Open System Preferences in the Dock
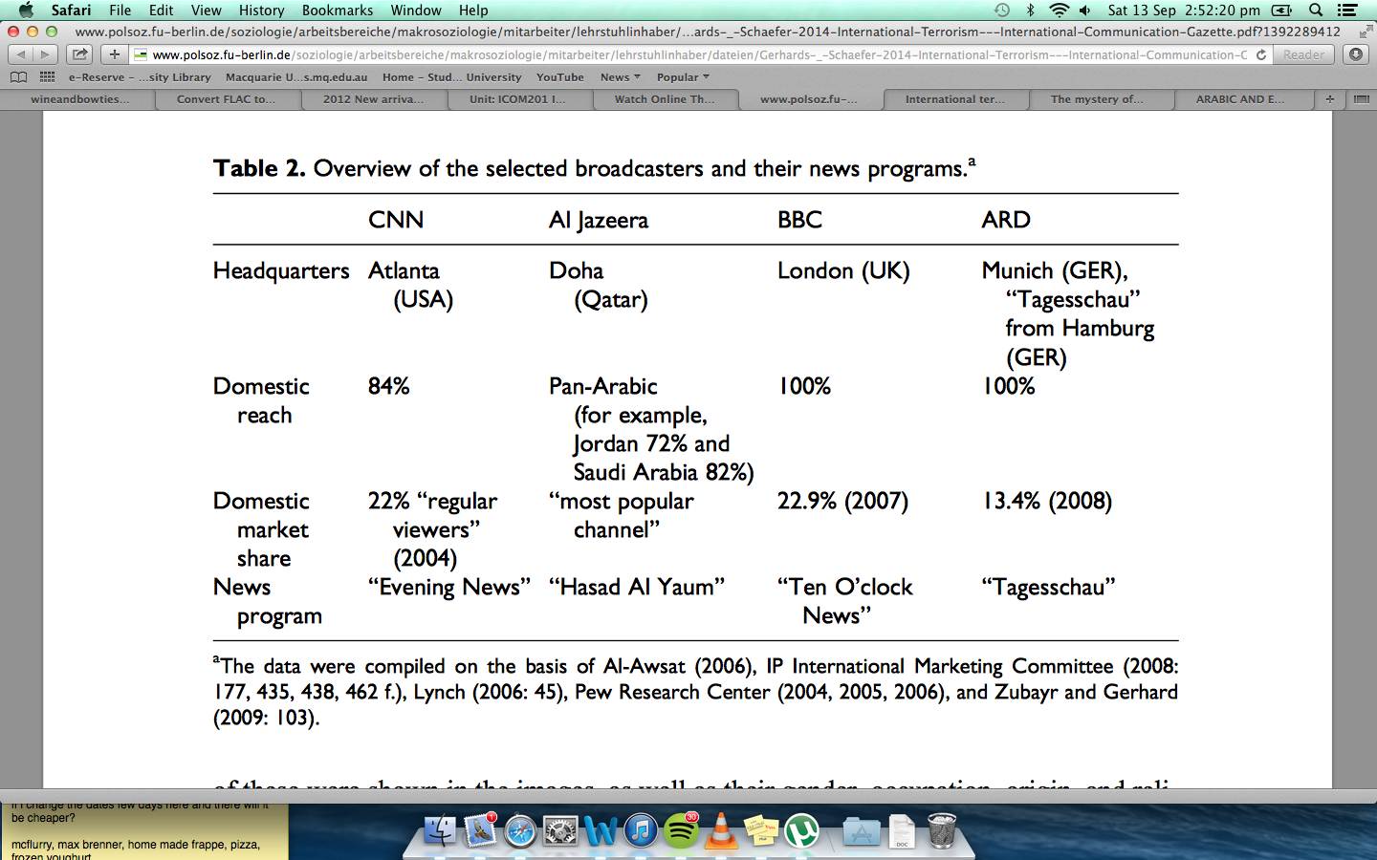This screenshot has height=860, width=1377. point(560,830)
